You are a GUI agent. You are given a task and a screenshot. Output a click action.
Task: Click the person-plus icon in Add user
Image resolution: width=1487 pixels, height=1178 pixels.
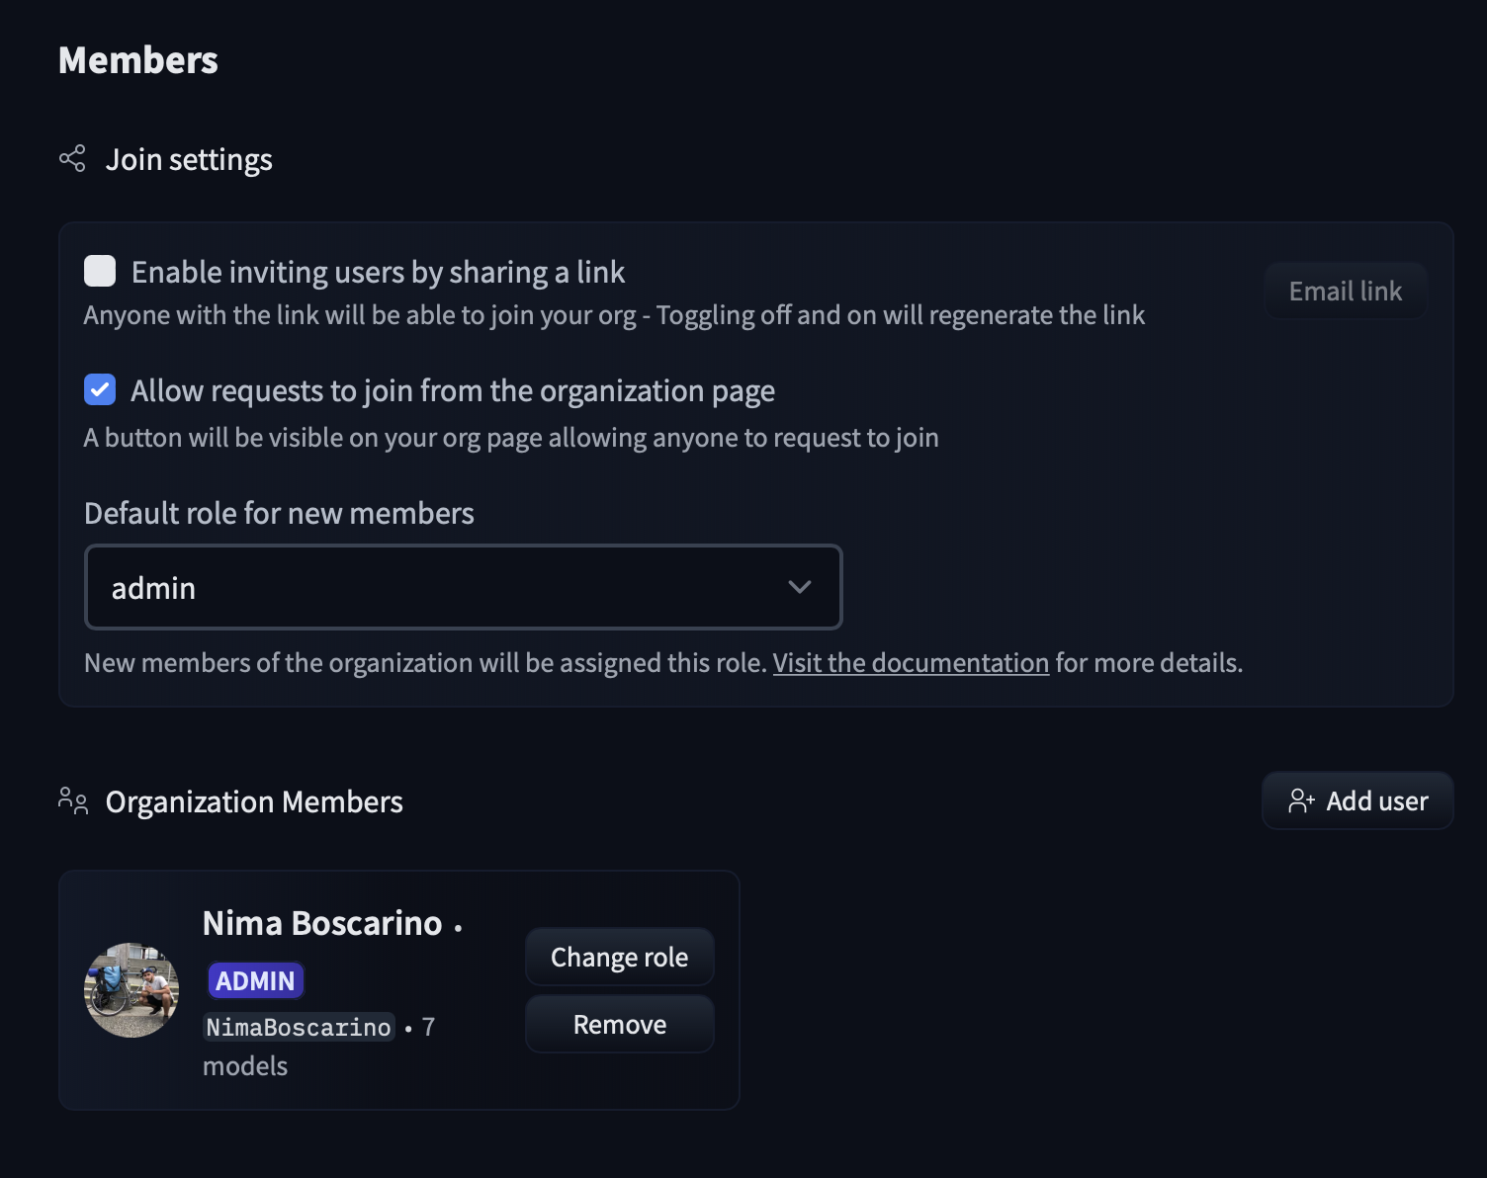tap(1301, 800)
